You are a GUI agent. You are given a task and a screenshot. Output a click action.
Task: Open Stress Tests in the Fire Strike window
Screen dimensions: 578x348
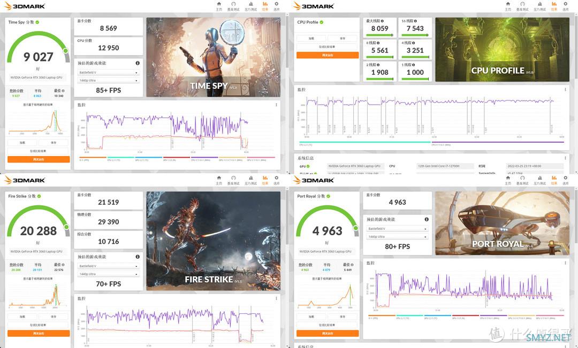[x=250, y=180]
